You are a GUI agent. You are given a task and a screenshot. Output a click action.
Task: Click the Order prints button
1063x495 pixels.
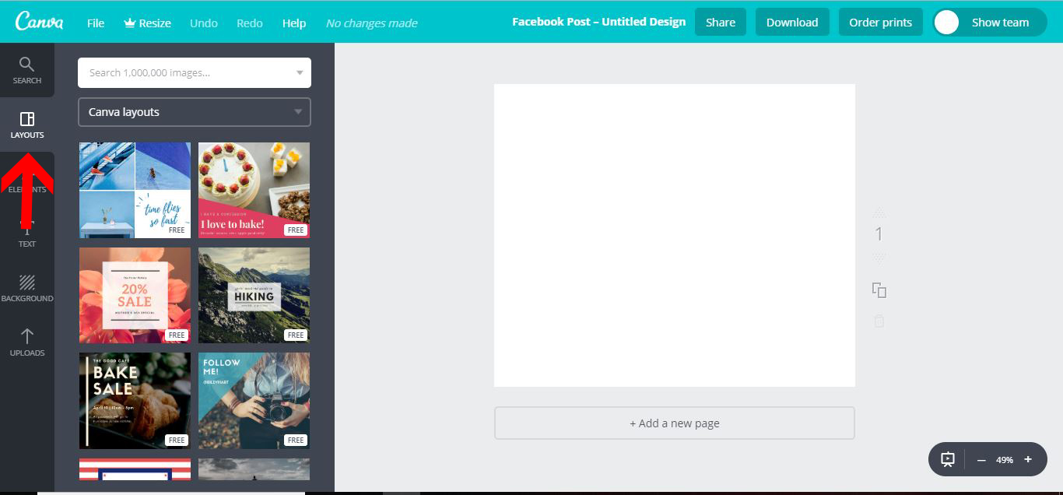(x=880, y=22)
